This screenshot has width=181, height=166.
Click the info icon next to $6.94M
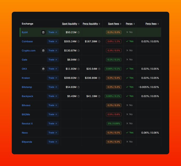[79, 60]
